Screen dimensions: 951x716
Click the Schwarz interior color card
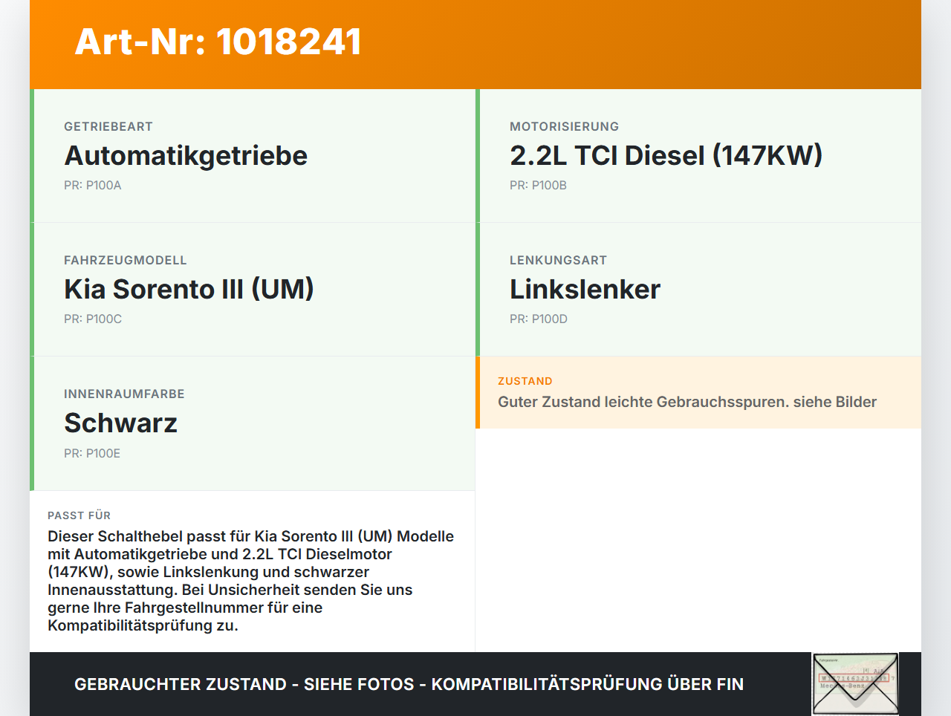click(253, 423)
